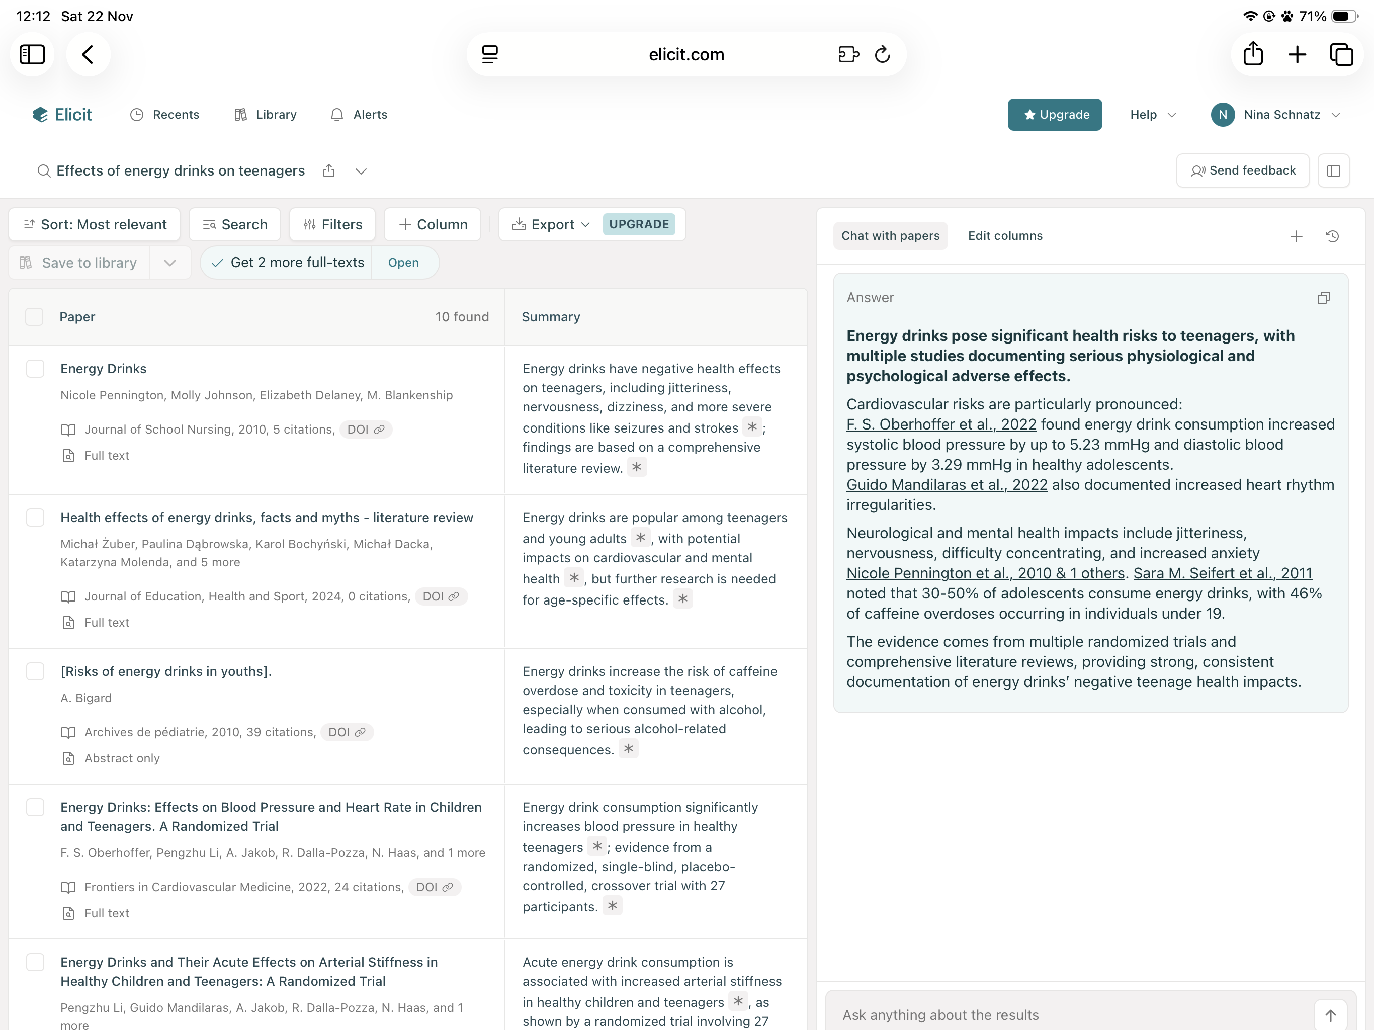Expand chevron next to search title
Screen dimensions: 1374x1030
point(361,171)
